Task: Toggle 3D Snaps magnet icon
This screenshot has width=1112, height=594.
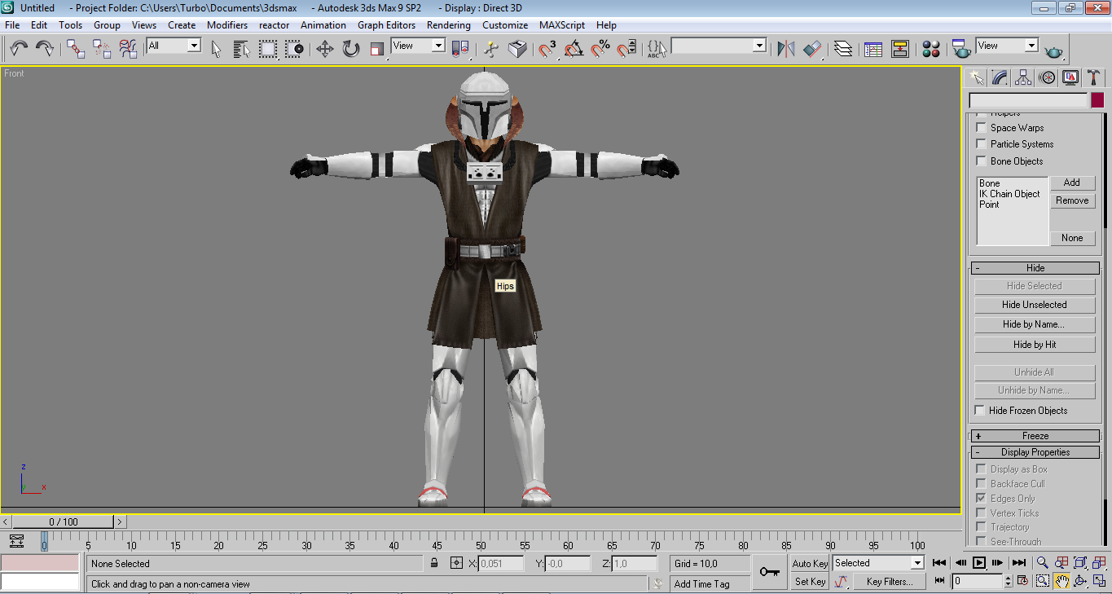Action: [548, 49]
